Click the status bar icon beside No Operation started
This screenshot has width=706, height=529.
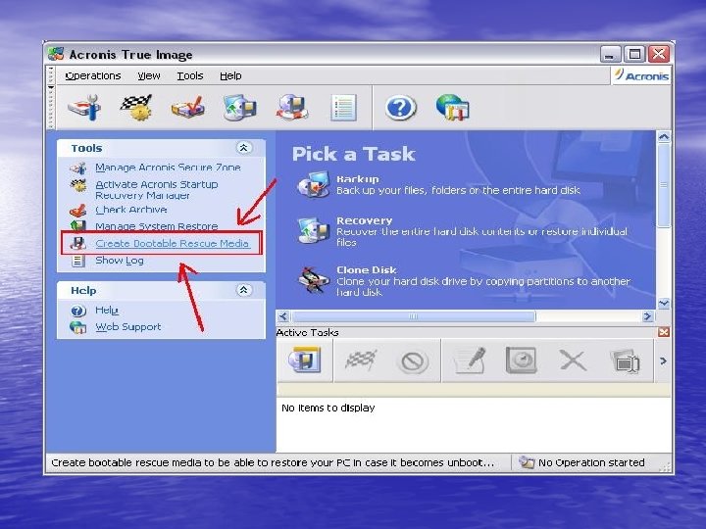(526, 462)
